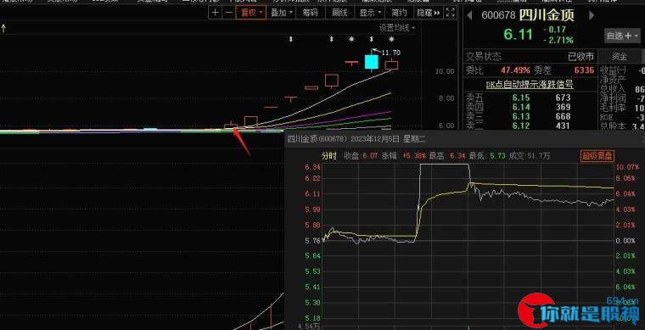Click the up-down arrow marker above cyan candle
This screenshot has height=330, width=645.
[372, 40]
